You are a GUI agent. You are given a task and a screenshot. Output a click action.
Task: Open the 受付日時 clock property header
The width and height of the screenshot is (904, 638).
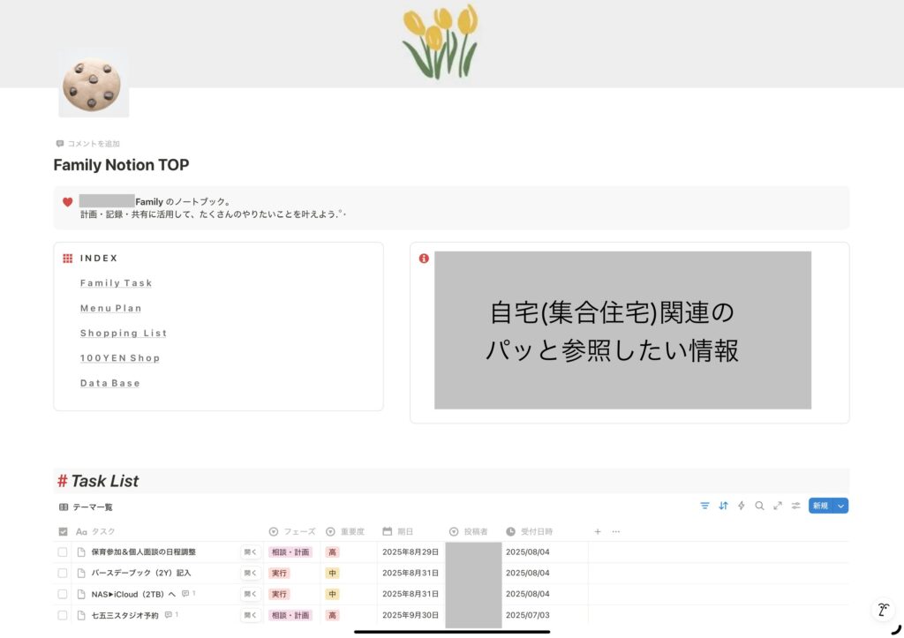coord(528,530)
